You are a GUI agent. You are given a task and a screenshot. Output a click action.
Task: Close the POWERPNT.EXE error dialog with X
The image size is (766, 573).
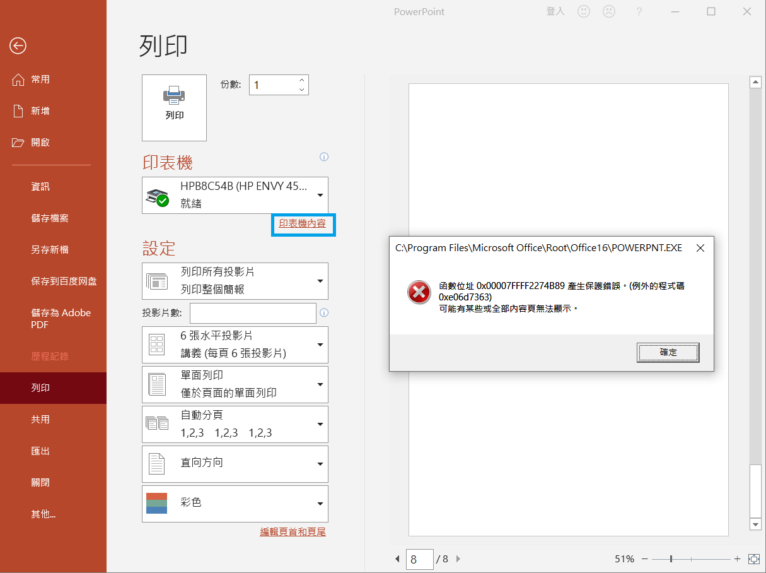(700, 248)
